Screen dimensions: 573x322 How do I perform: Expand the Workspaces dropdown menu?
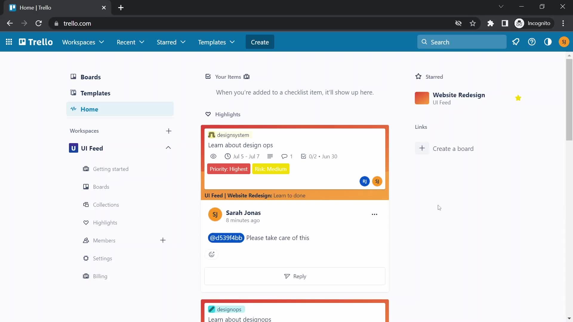click(83, 42)
